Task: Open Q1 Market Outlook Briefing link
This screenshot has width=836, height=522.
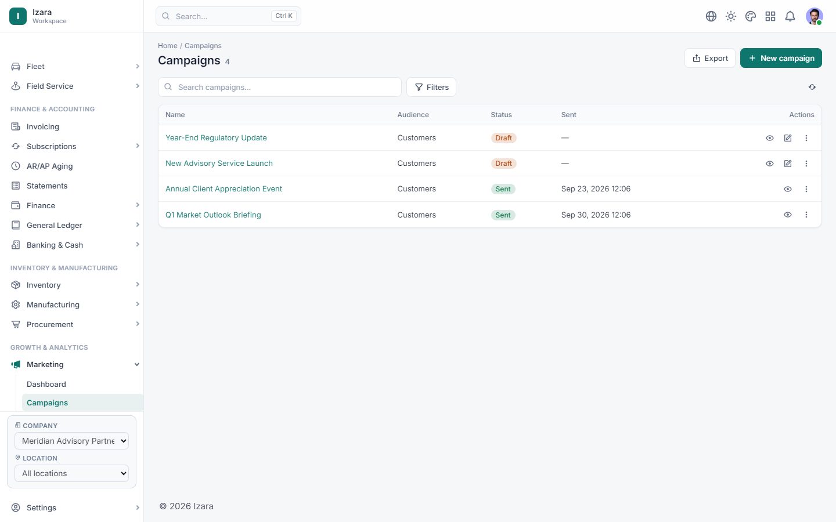Action: point(213,215)
